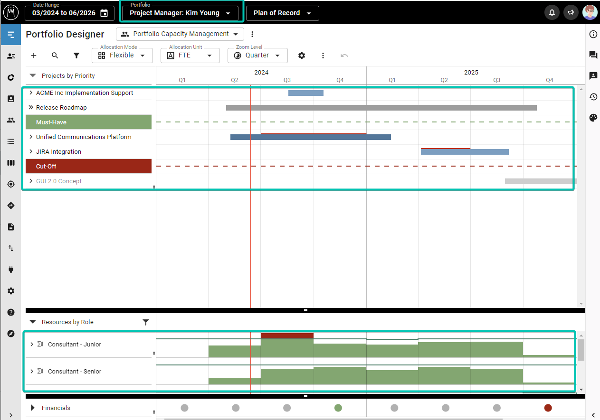This screenshot has height=420, width=600.
Task: Click the undo arrow in toolbar
Action: point(344,56)
